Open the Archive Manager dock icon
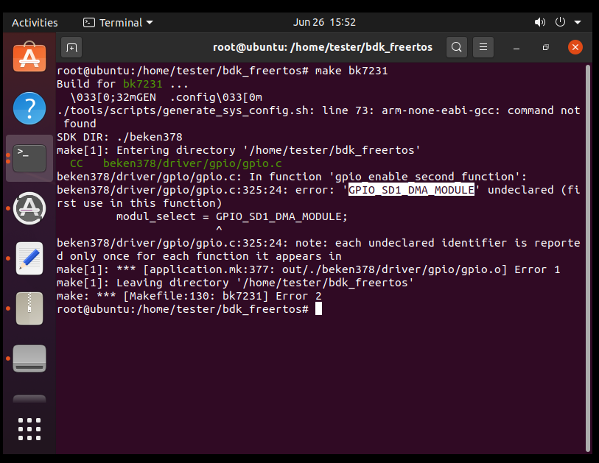Screen dimensions: 599x463 click(29, 308)
